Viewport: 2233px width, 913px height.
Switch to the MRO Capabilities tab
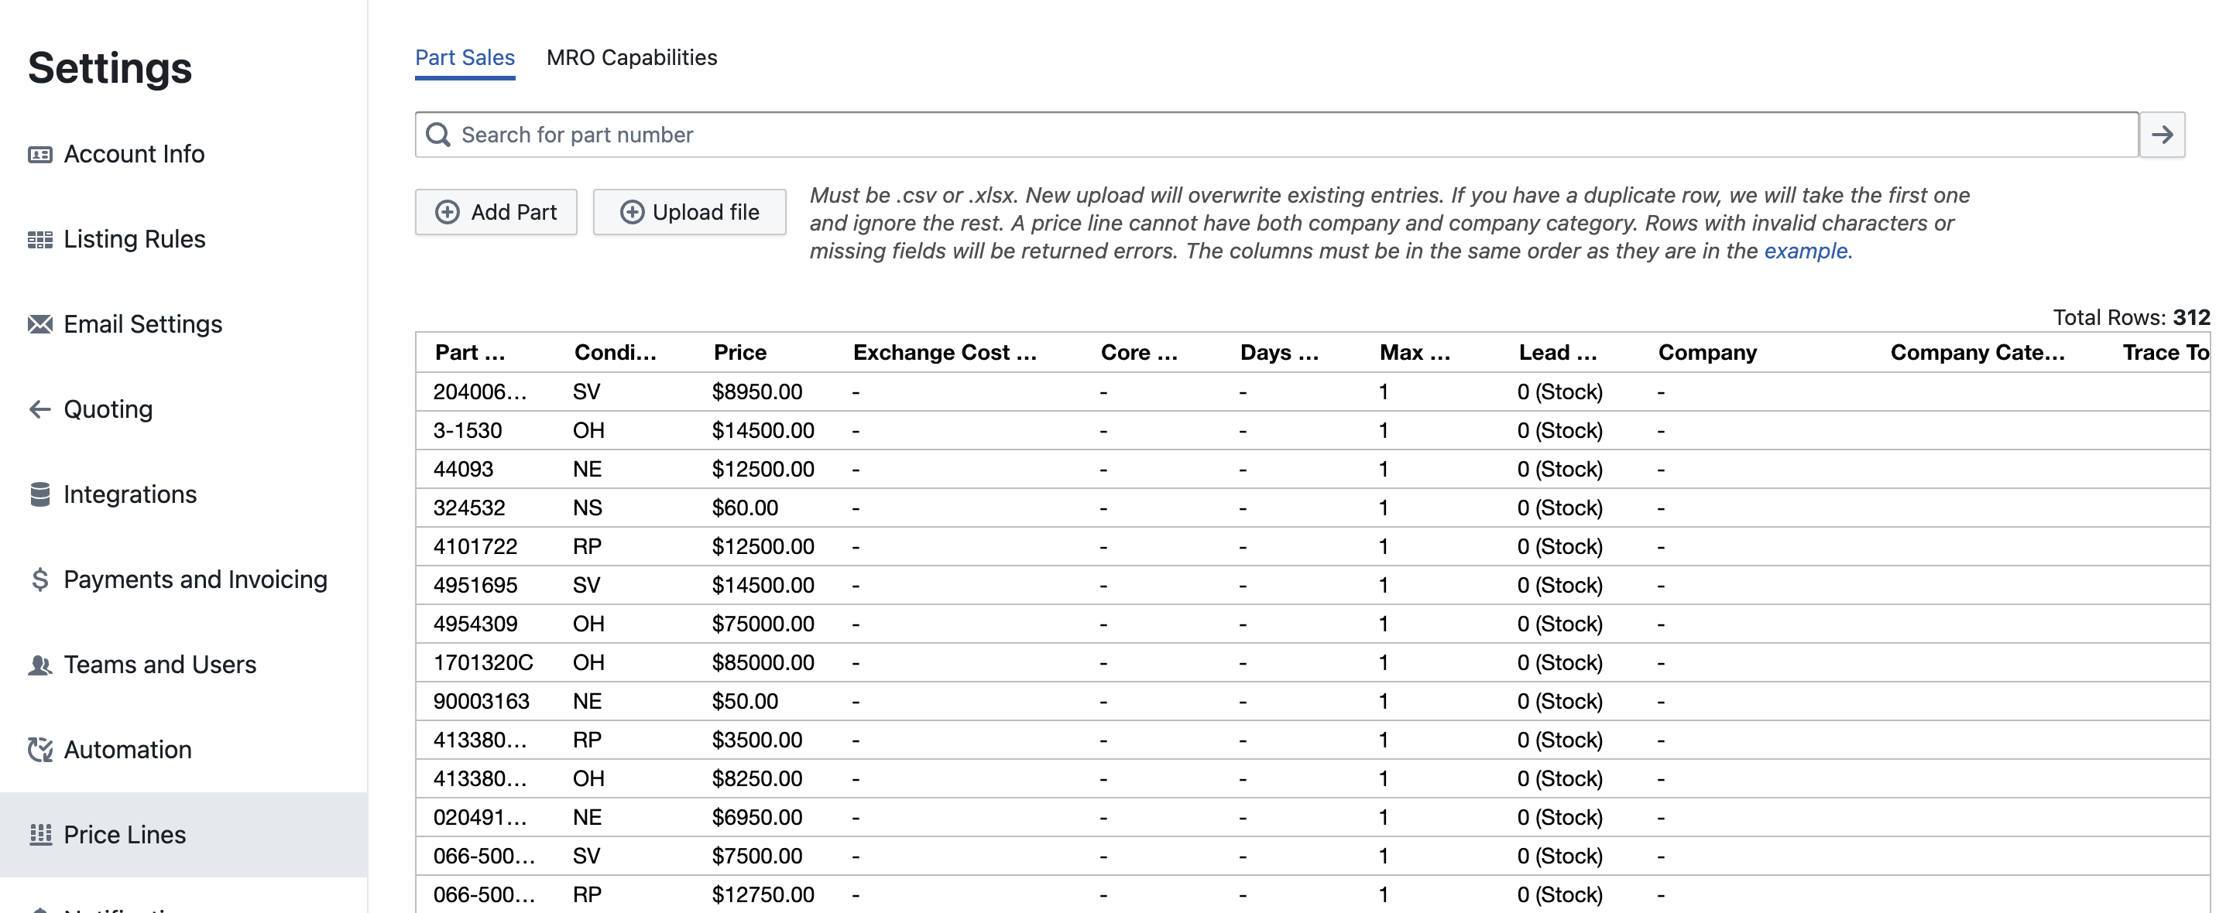click(632, 57)
